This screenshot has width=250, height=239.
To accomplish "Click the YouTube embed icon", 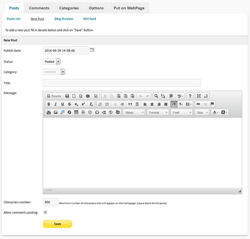I will coord(49,112).
